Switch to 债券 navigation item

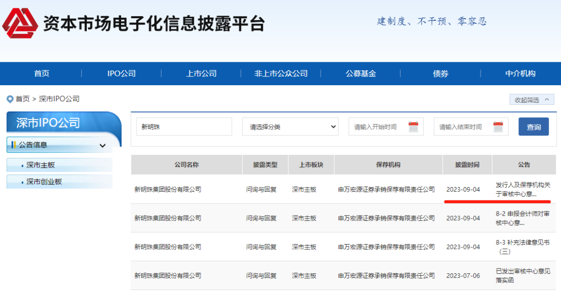point(440,74)
